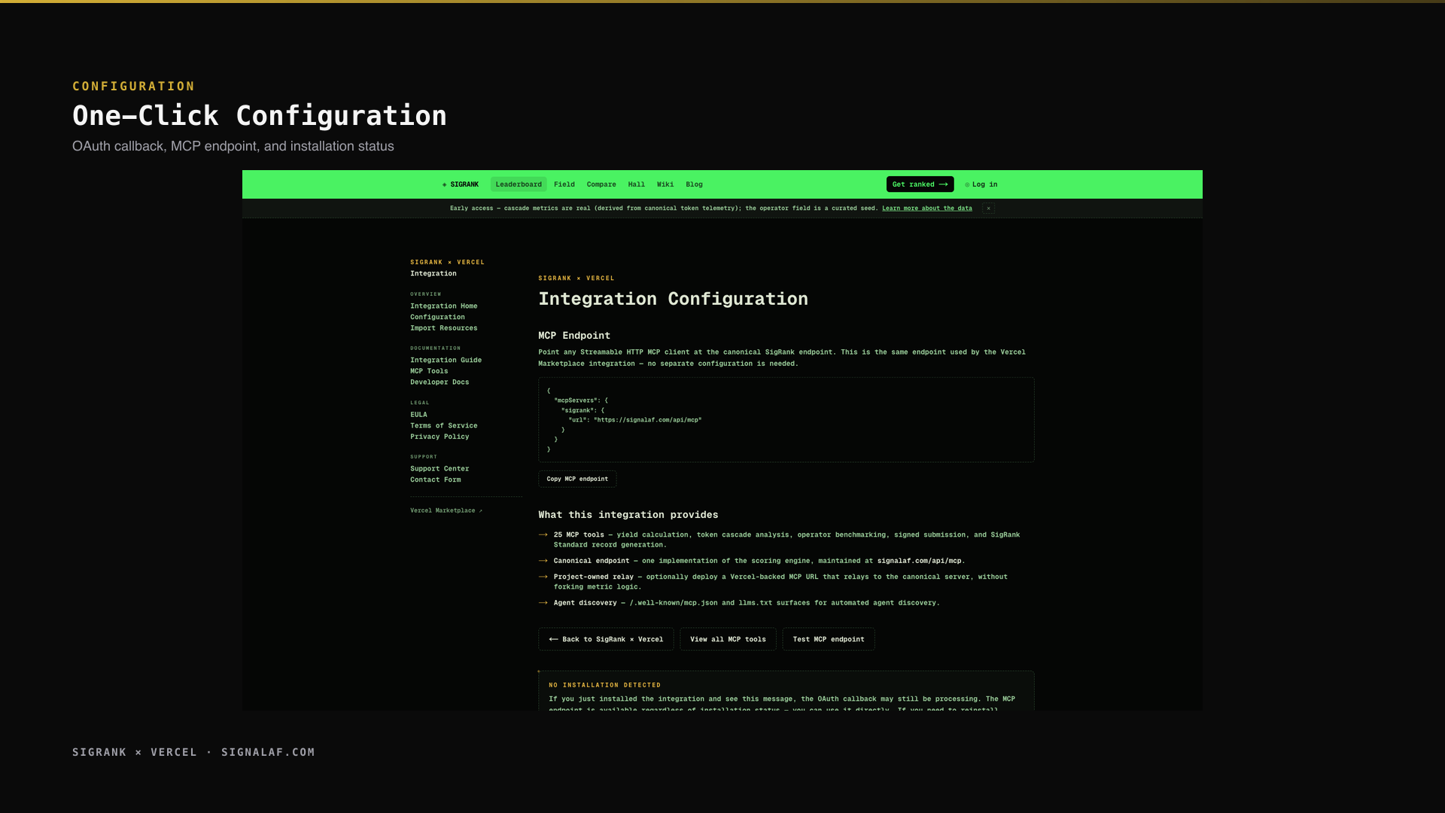Dismiss the early access banner
Image resolution: width=1445 pixels, height=813 pixels.
[988, 209]
